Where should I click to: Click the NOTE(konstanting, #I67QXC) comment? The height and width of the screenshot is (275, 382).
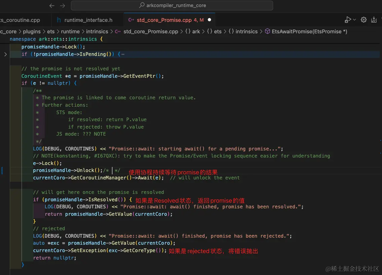181,156
